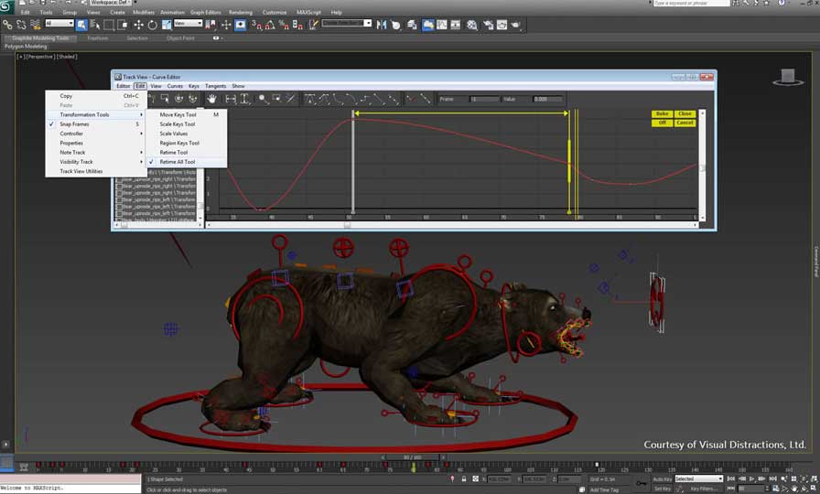Screen dimensions: 820x494
Task: Click the main time slider showing 80/160
Action: point(413,456)
